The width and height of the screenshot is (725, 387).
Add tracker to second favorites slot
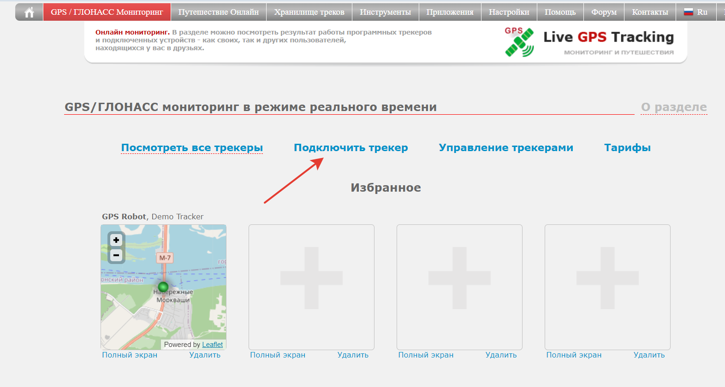pyautogui.click(x=311, y=278)
